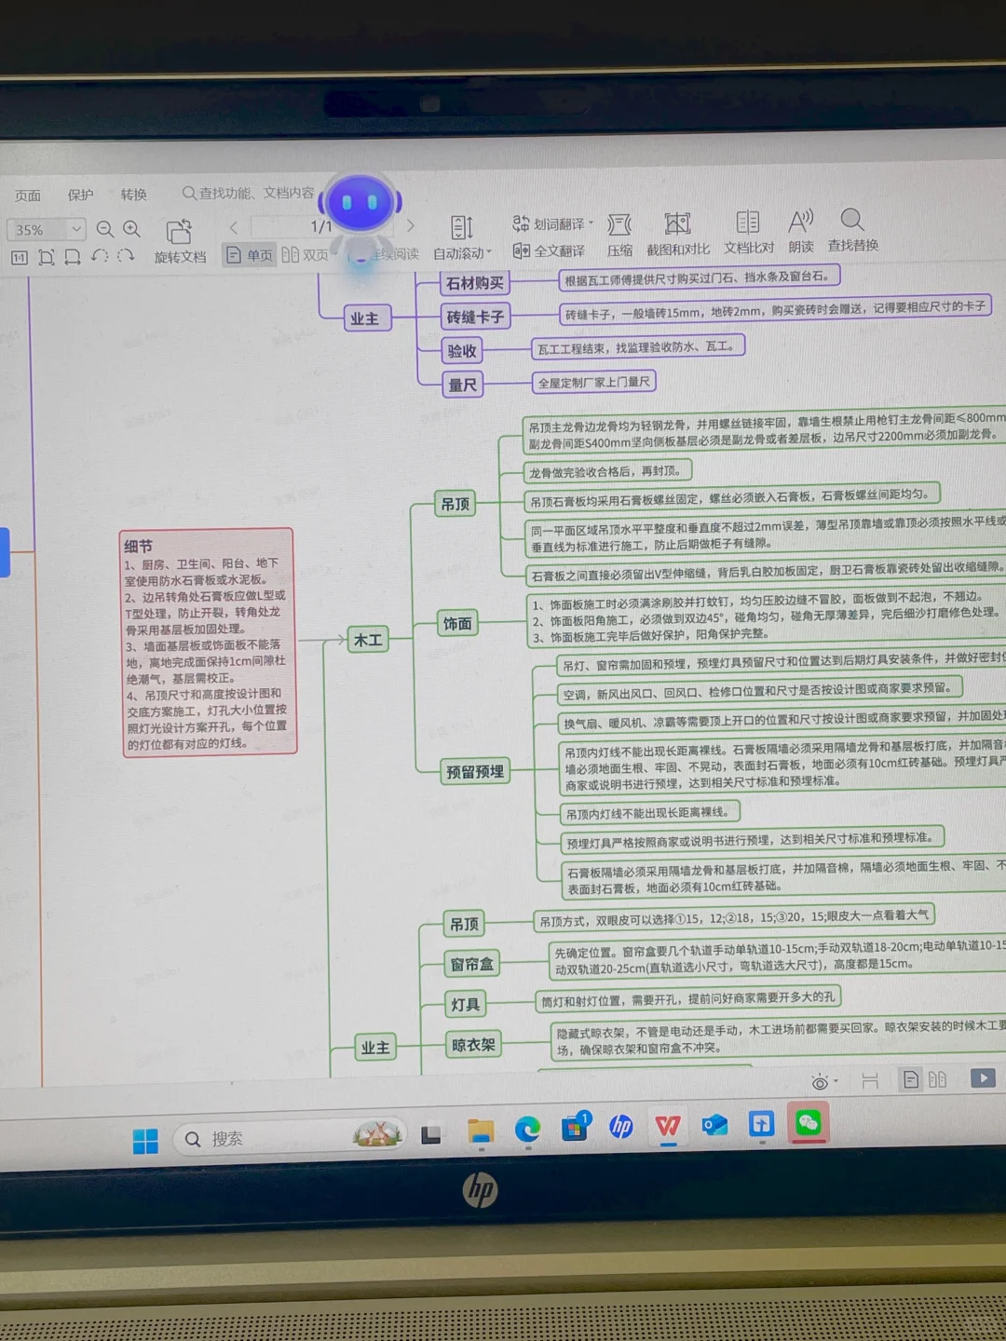1006x1341 pixels.
Task: Select the 灯具 mind map node
Action: (466, 1004)
